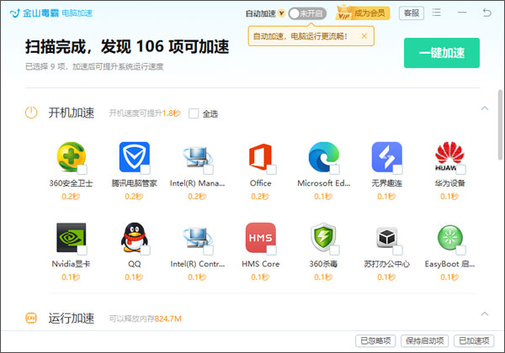Click the 苏打办公中心 label text

click(386, 264)
